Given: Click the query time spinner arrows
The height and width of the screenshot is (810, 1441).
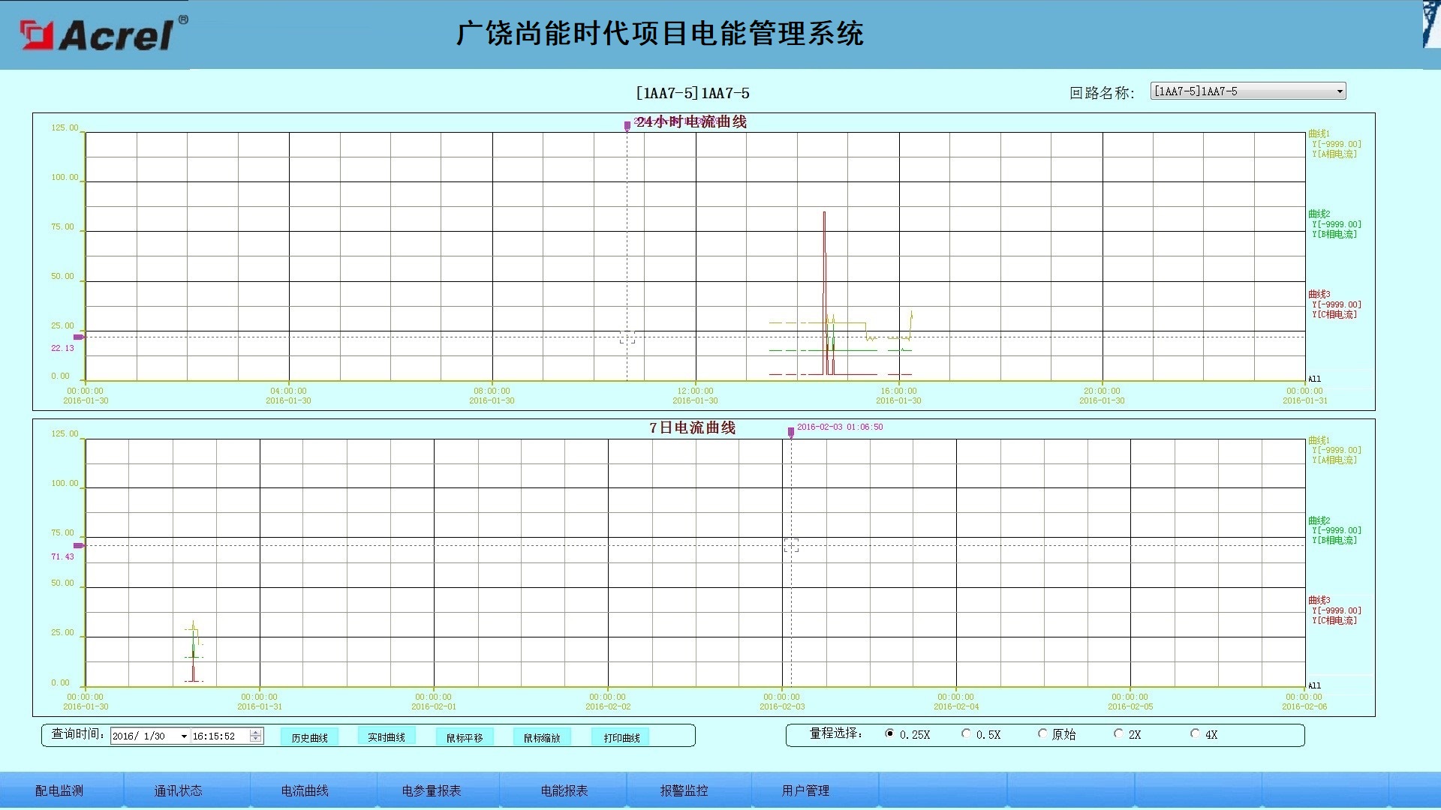Looking at the screenshot, I should click(x=256, y=736).
